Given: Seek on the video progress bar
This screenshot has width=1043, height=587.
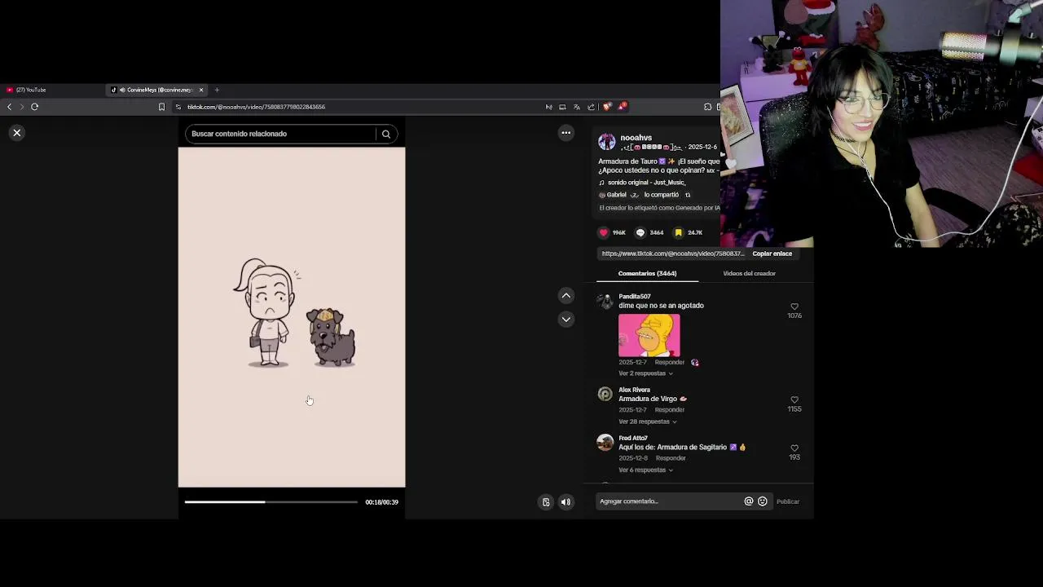Looking at the screenshot, I should [x=271, y=502].
